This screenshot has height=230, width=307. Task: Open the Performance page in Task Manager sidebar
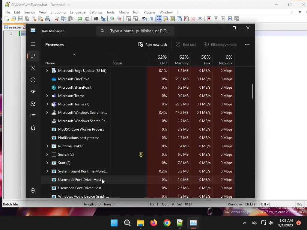click(x=33, y=68)
